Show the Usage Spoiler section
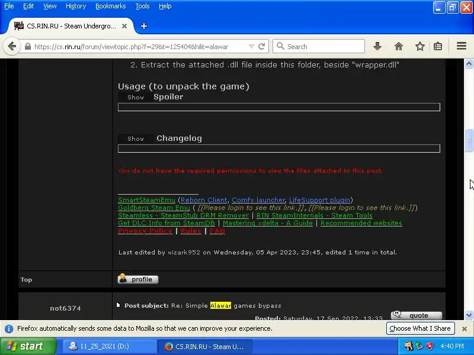 click(x=136, y=97)
